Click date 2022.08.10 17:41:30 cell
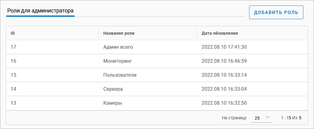314x129 pixels. pyautogui.click(x=224, y=47)
